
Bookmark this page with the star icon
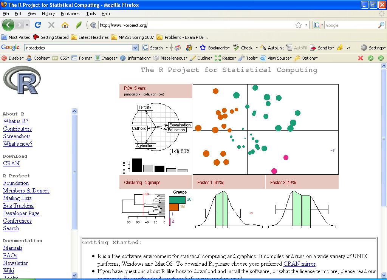pyautogui.click(x=299, y=25)
